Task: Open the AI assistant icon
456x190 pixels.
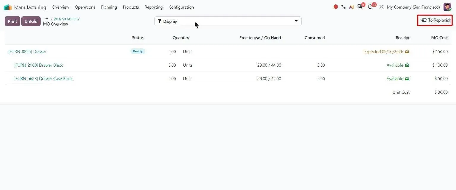Action: 351,7
